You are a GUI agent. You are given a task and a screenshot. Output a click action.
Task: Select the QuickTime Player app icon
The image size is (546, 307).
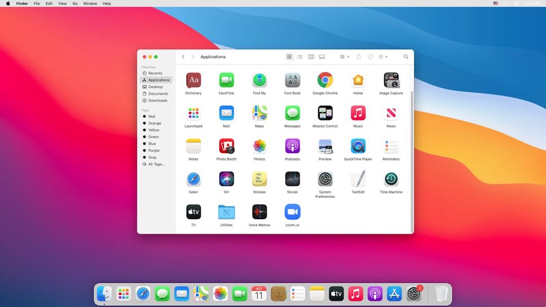coord(358,146)
